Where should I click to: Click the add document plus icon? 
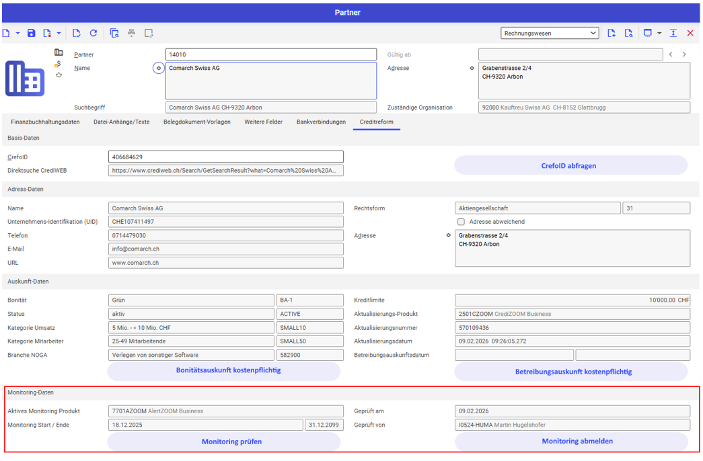(612, 33)
